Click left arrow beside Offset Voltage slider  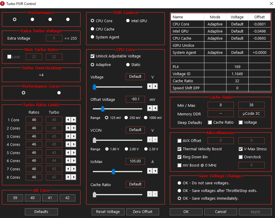[x=150, y=108]
